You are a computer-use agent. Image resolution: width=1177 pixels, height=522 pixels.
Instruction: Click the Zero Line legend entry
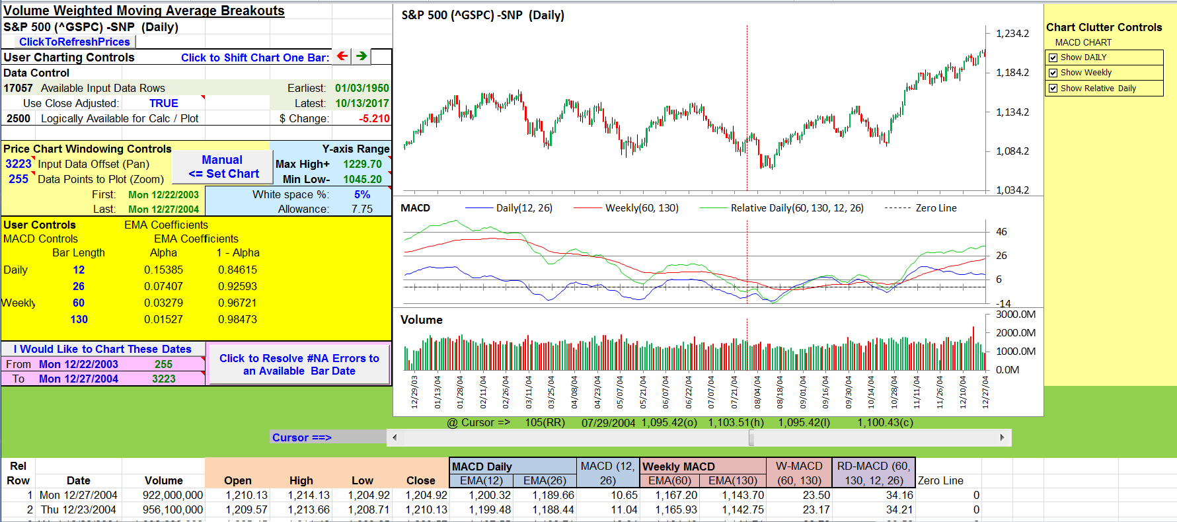[x=921, y=207]
